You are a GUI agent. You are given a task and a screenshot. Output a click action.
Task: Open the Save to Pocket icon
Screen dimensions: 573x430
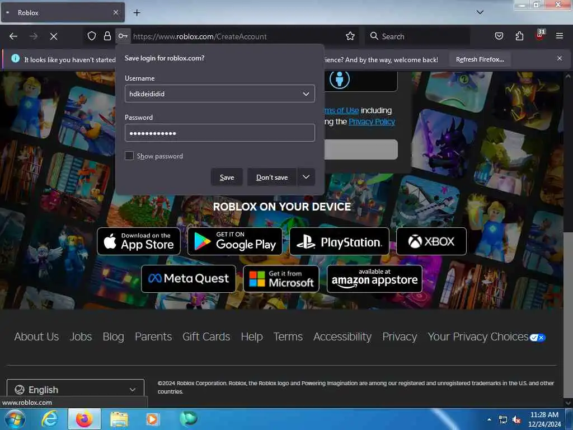(499, 36)
